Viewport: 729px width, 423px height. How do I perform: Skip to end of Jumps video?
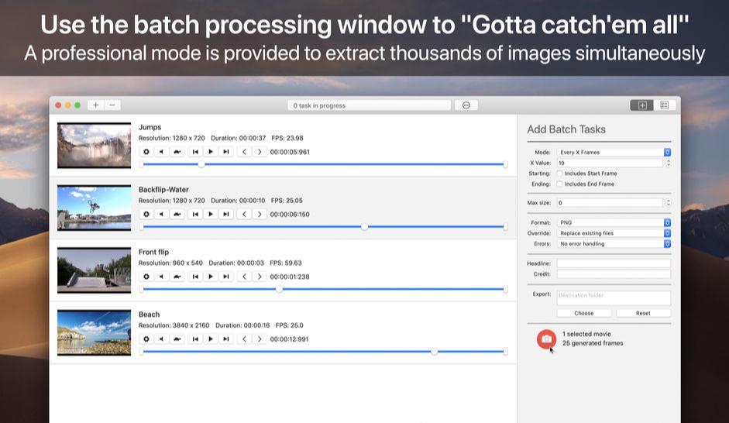tap(225, 152)
